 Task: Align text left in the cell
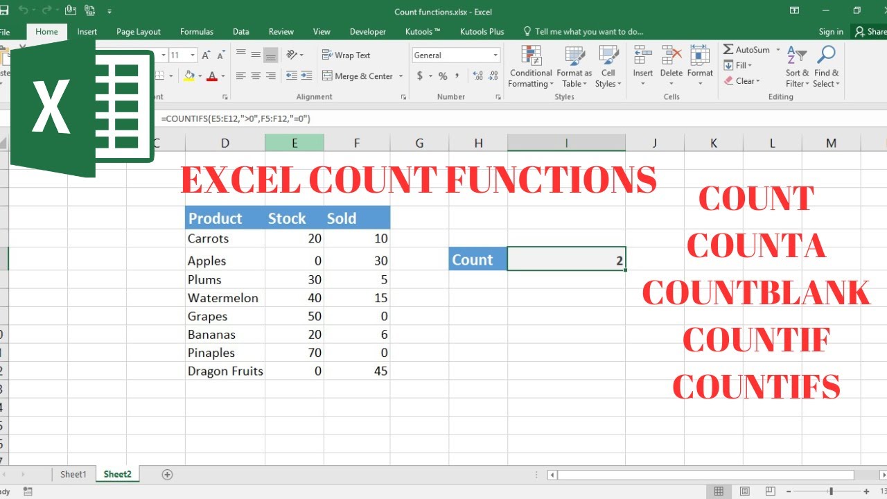click(241, 76)
